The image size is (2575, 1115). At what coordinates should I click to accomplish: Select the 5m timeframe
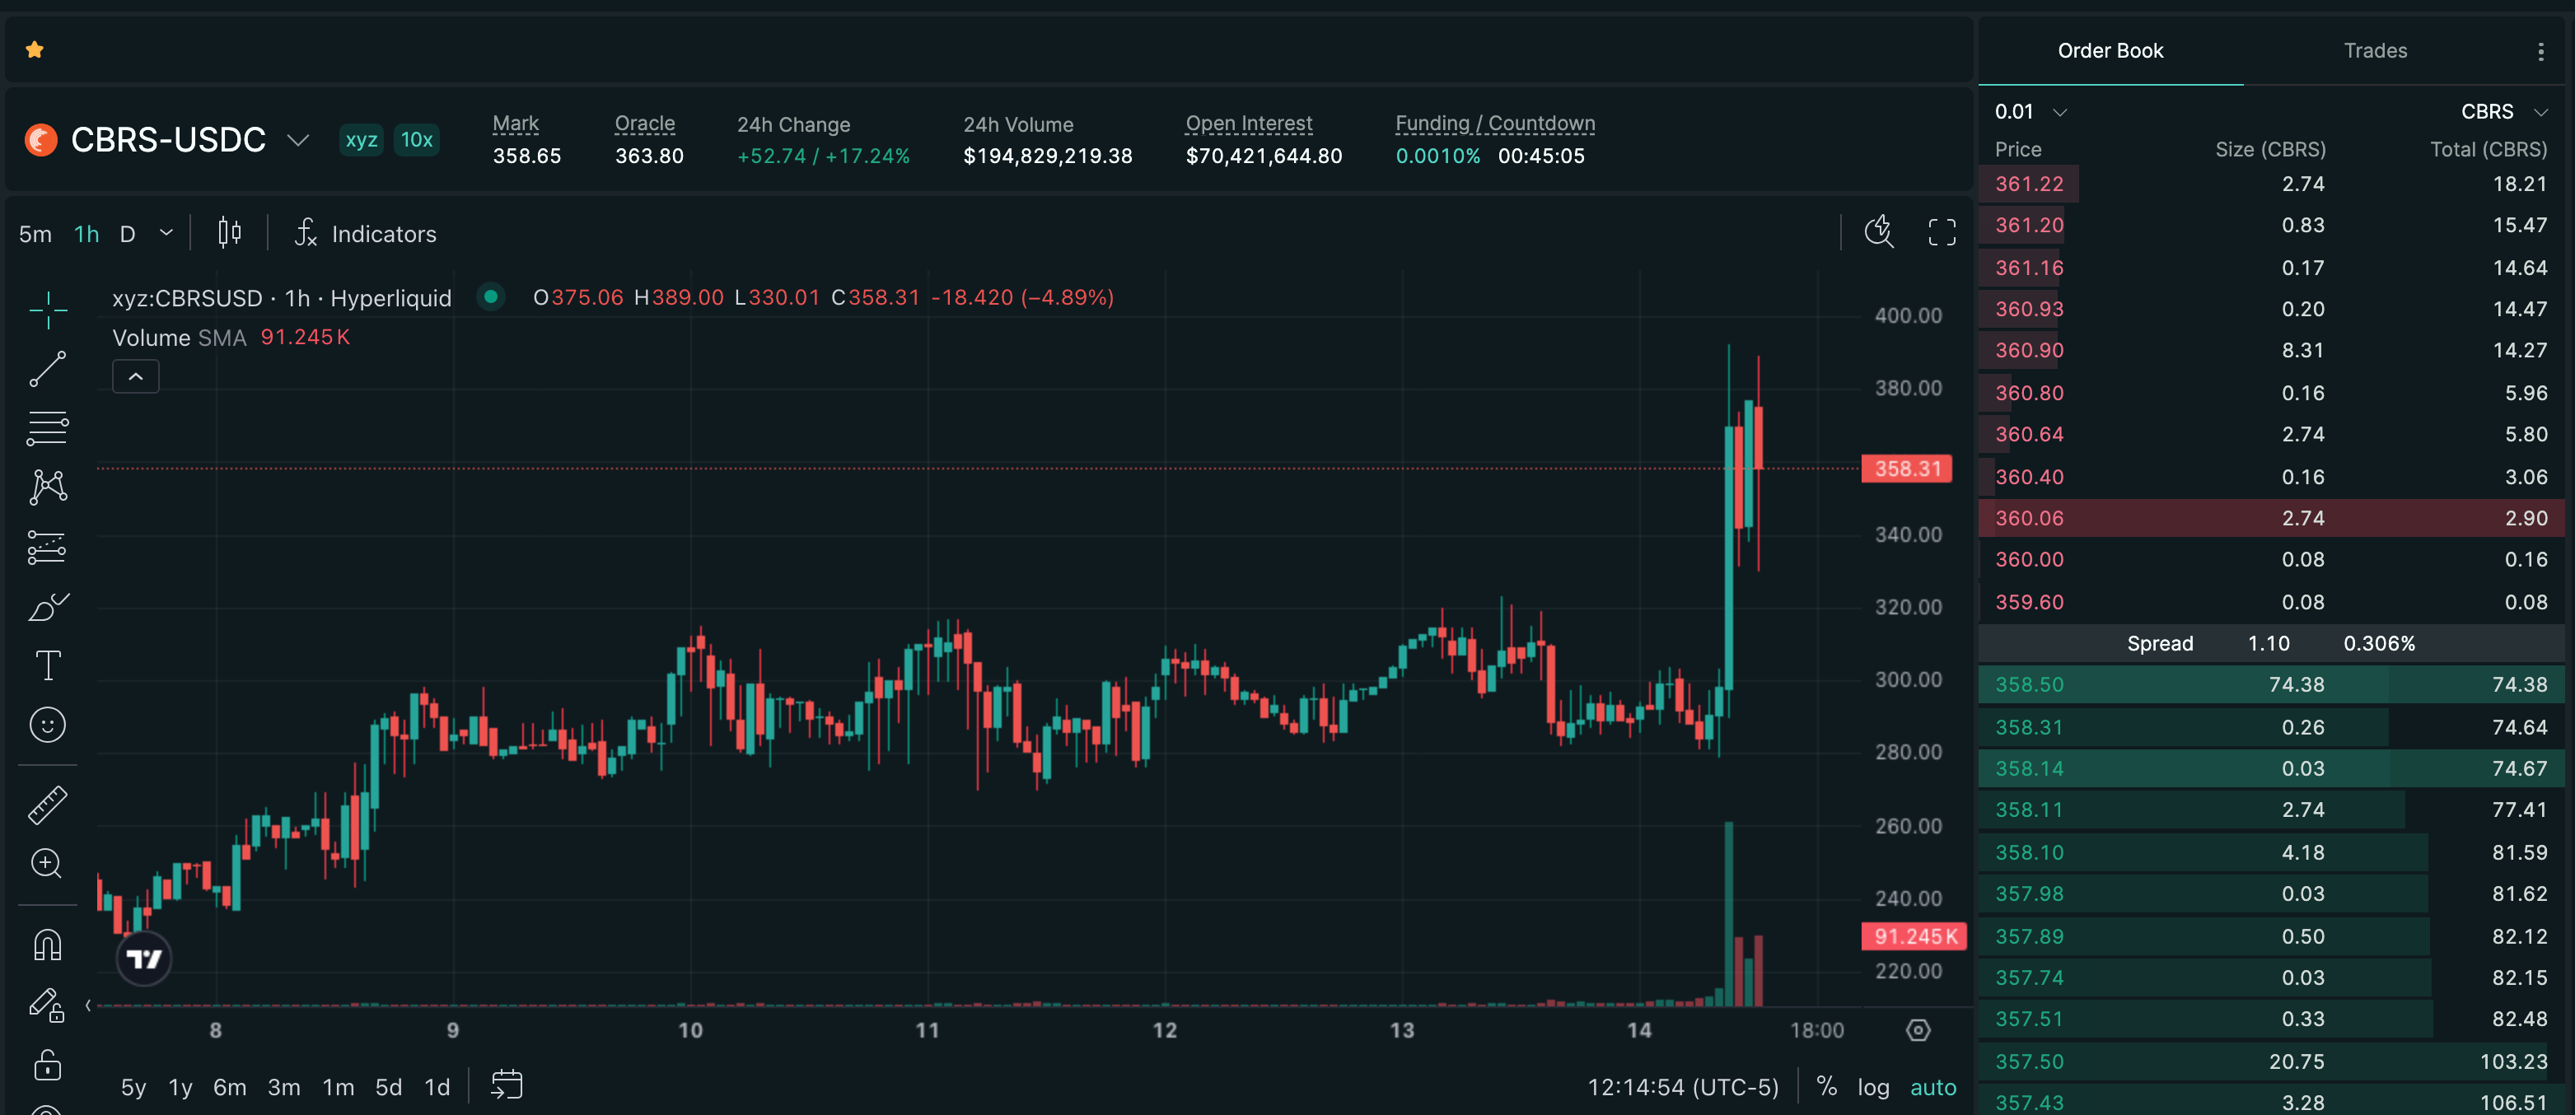point(35,234)
